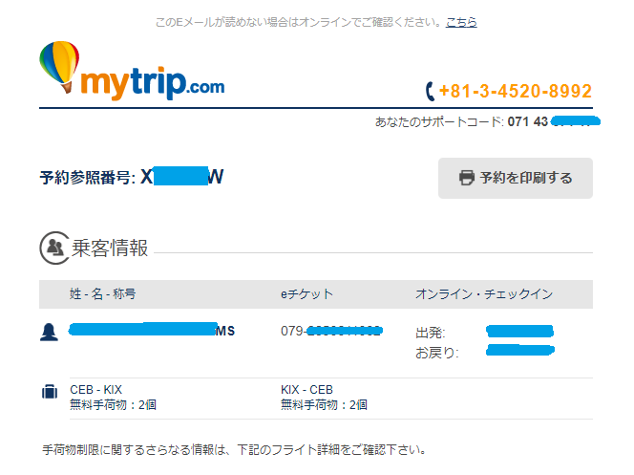Image resolution: width=634 pixels, height=475 pixels.
Task: Click the 姓 - 名 - 称号 column header
Action: [x=103, y=293]
